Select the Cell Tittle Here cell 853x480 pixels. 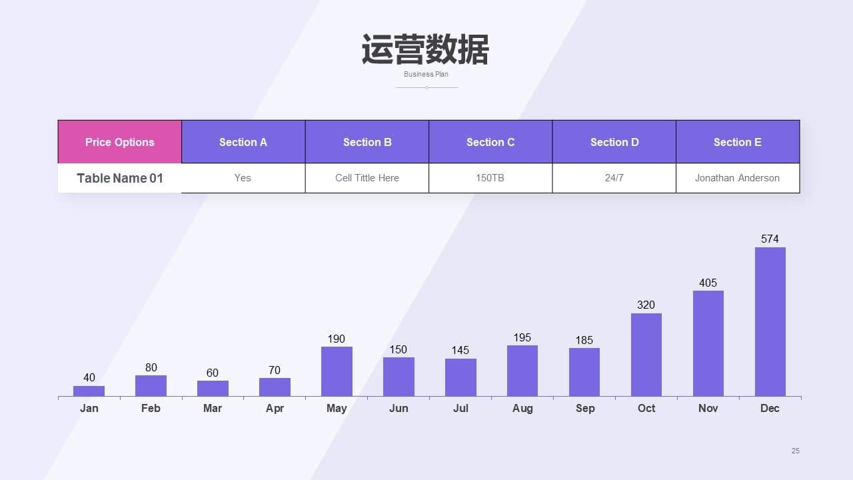(x=367, y=178)
